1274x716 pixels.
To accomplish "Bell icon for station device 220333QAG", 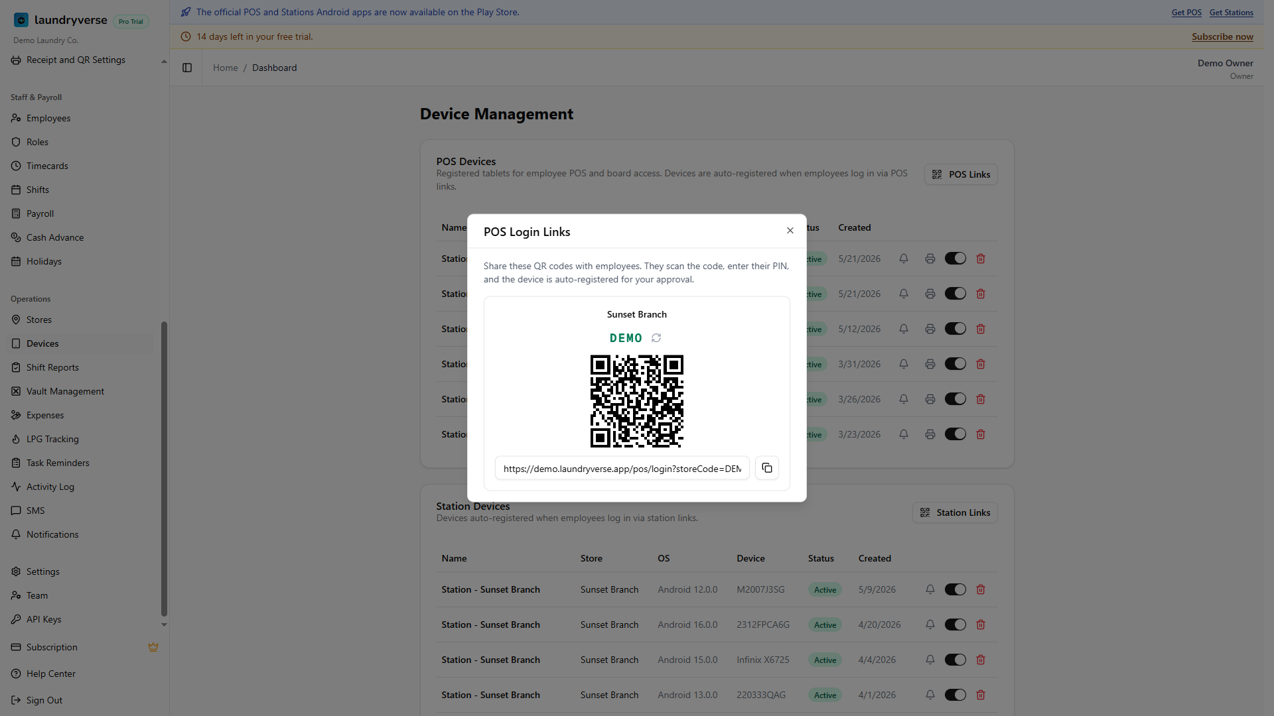I will coord(930,695).
